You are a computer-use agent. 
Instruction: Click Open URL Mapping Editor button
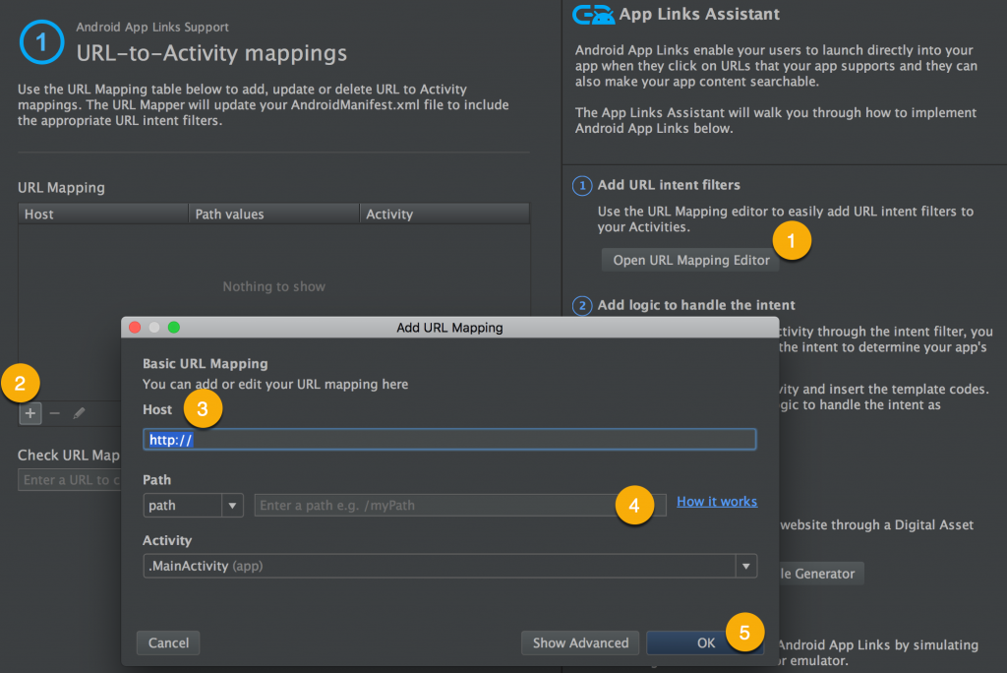click(x=690, y=260)
